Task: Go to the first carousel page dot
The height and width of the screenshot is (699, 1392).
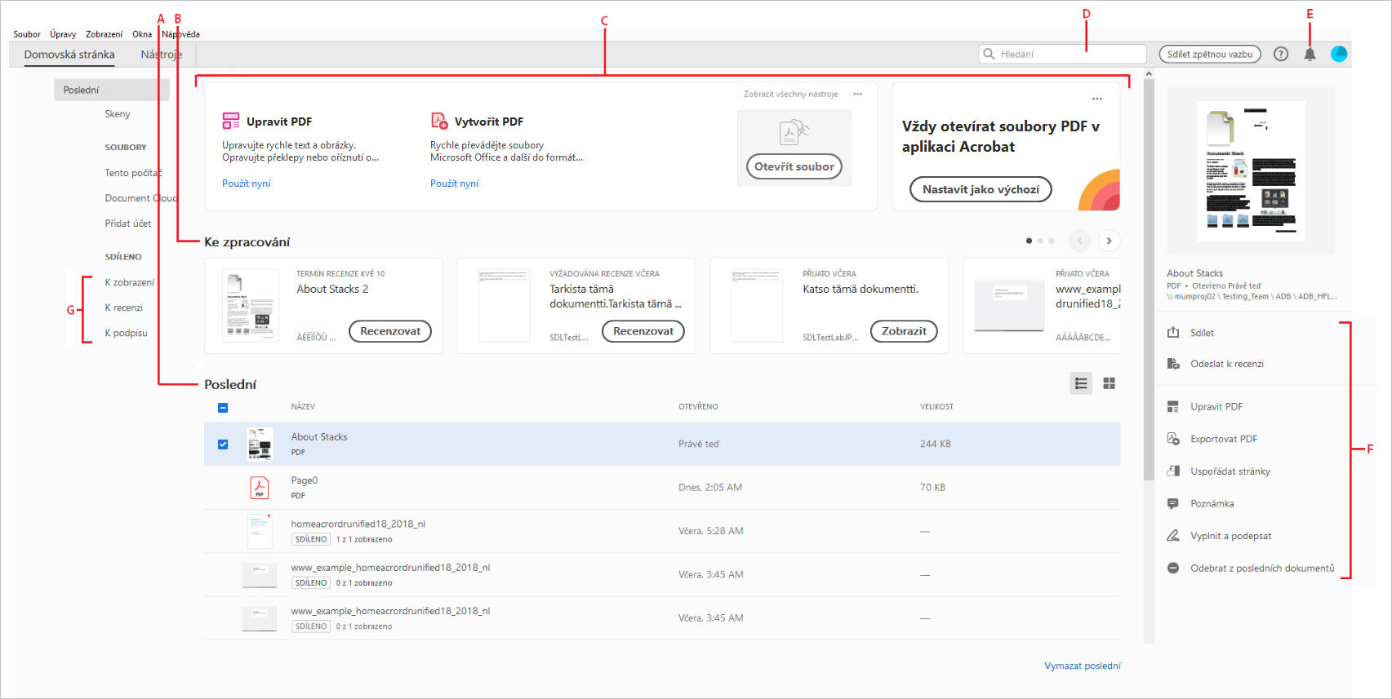Action: click(1029, 241)
